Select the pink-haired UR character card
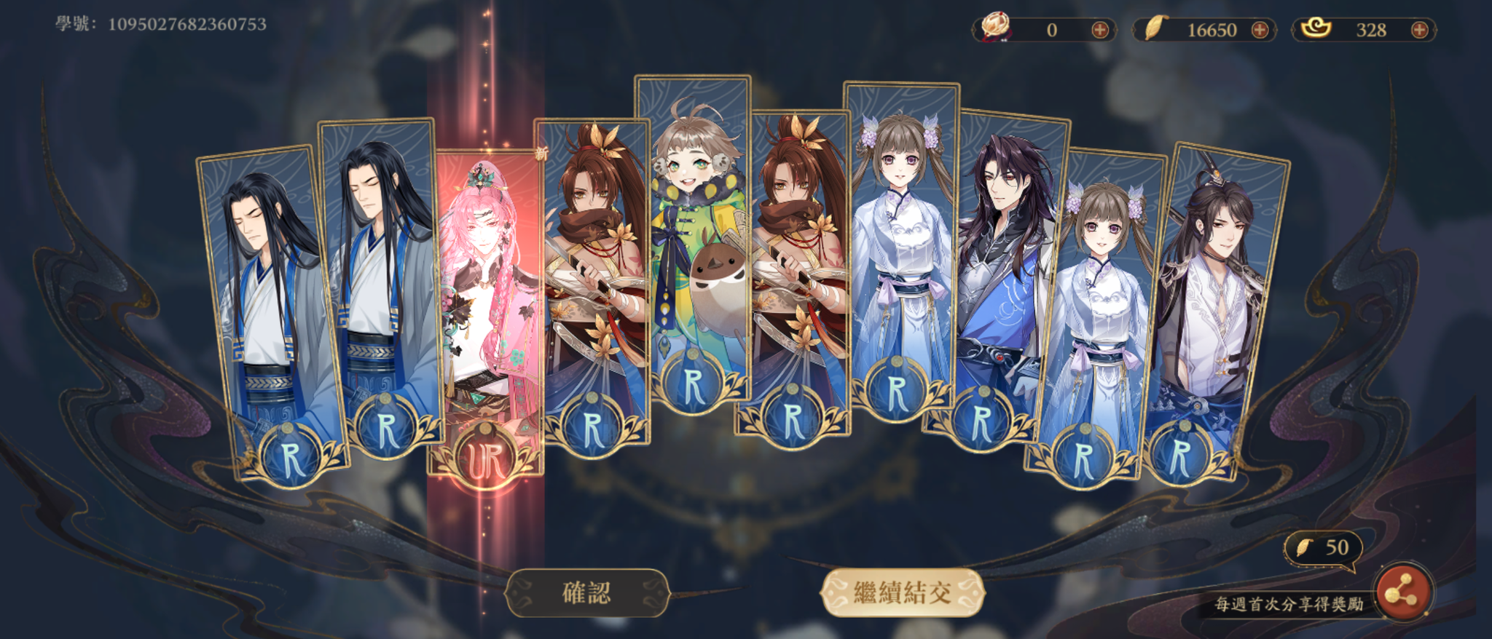 click(x=487, y=313)
